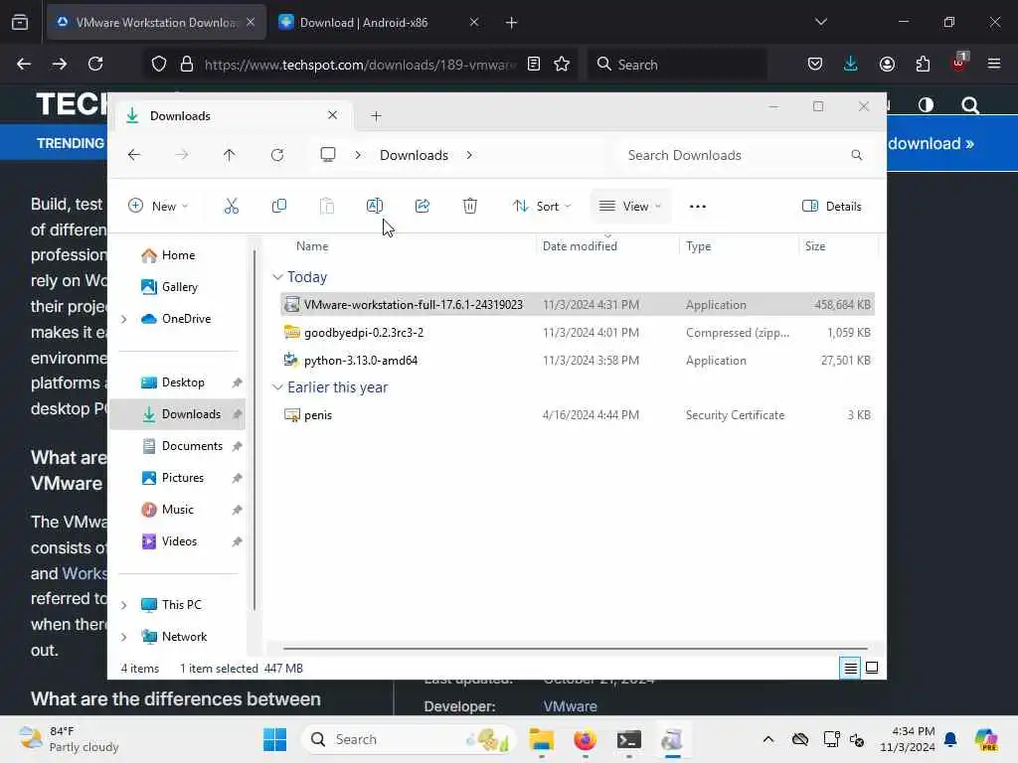The width and height of the screenshot is (1018, 763).
Task: Refresh the Downloads folder view
Action: click(277, 155)
